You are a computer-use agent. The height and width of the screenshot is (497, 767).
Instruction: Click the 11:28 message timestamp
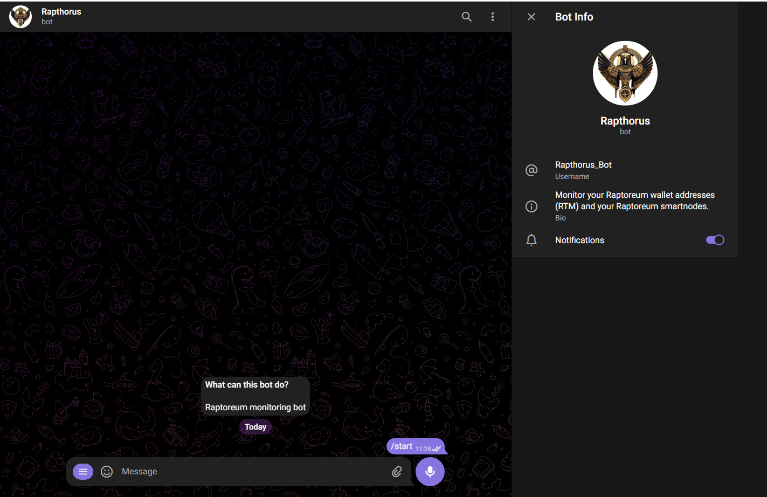pyautogui.click(x=423, y=449)
